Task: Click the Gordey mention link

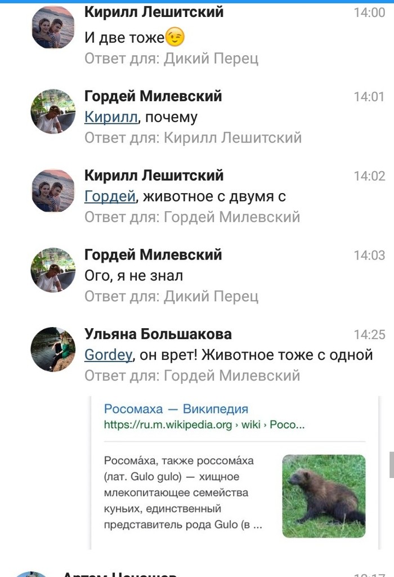Action: (x=108, y=355)
